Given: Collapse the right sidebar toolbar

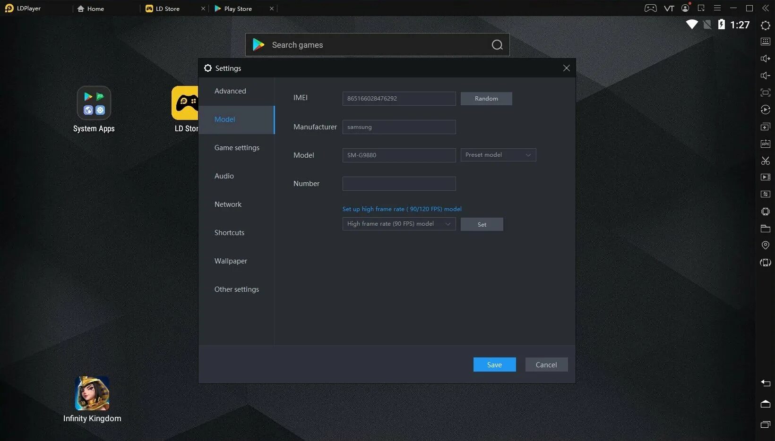Looking at the screenshot, I should click(766, 8).
